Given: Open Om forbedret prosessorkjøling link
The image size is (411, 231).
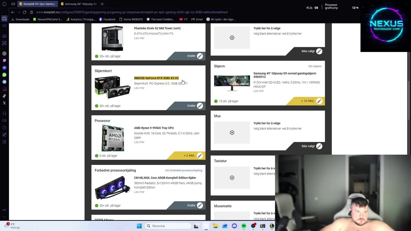Looking at the screenshot, I should coord(184,170).
